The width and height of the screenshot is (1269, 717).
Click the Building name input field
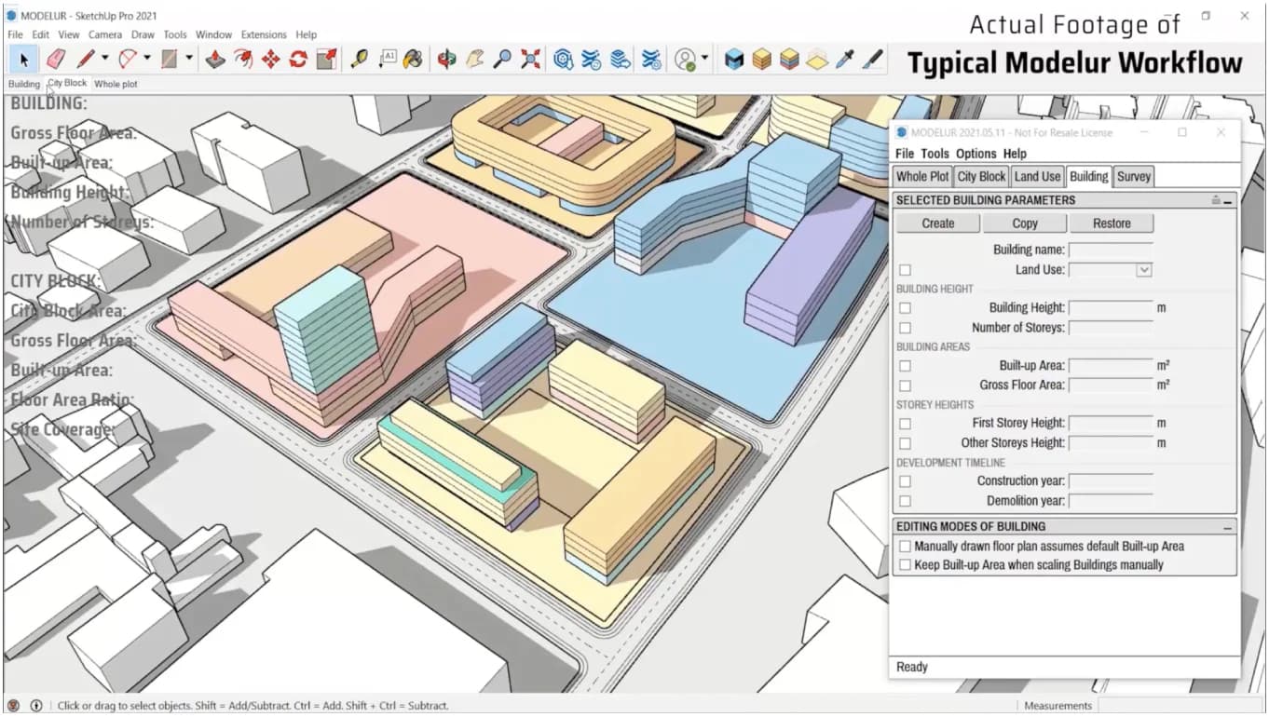(x=1111, y=250)
